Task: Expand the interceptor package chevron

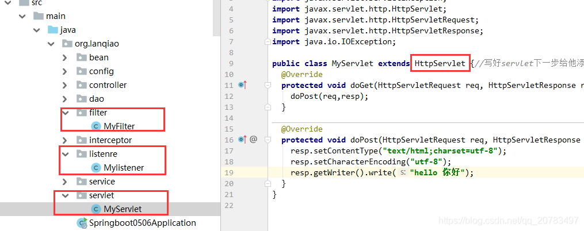Action: 65,140
